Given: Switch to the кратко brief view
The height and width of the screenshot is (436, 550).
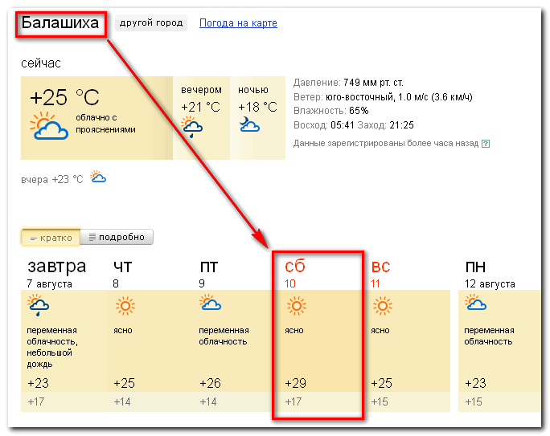Looking at the screenshot, I should pyautogui.click(x=51, y=238).
